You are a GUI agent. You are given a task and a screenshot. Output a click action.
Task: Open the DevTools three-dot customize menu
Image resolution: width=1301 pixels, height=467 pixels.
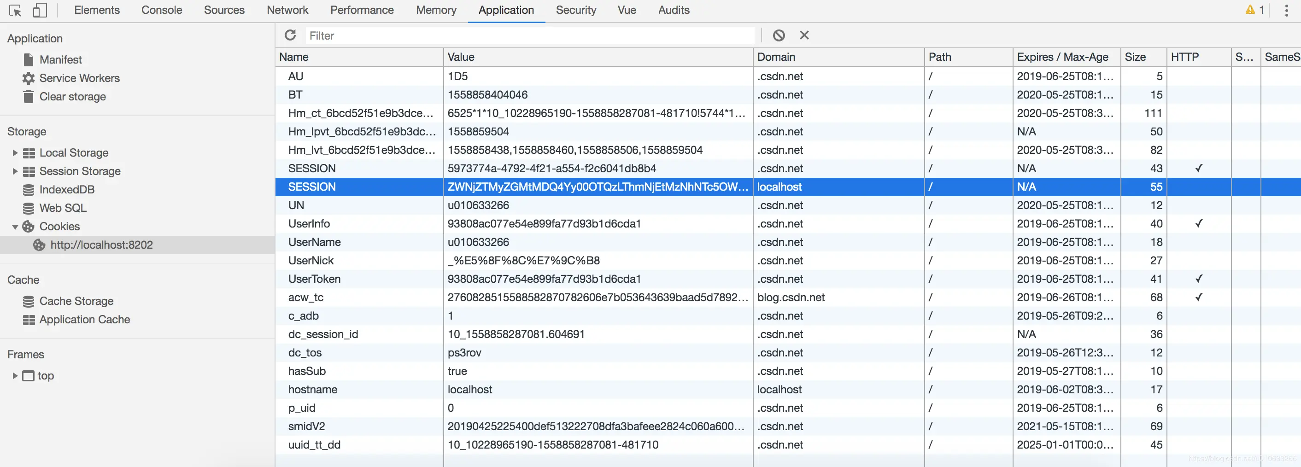[x=1286, y=10]
